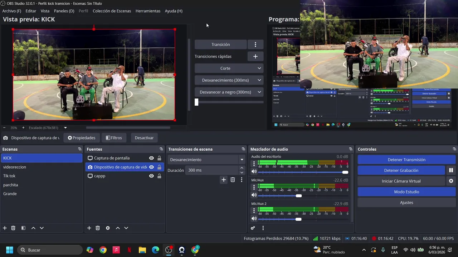This screenshot has width=458, height=257.
Task: Open advanced audio properties gears icon
Action: coord(253,228)
